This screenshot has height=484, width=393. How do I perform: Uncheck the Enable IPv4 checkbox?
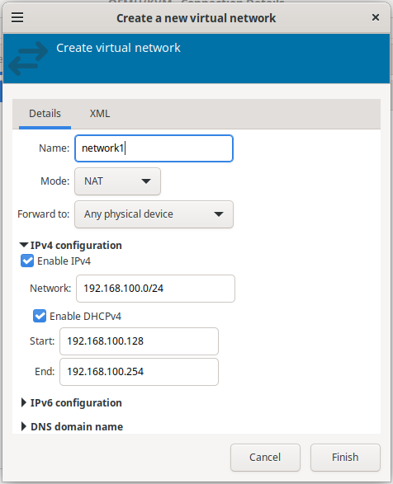pos(27,261)
